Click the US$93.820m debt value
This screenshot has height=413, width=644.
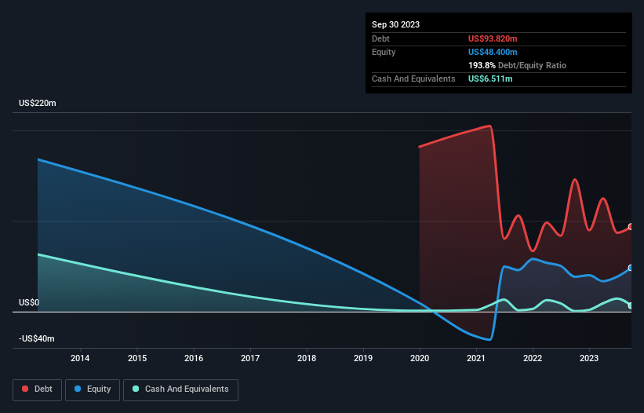(493, 38)
